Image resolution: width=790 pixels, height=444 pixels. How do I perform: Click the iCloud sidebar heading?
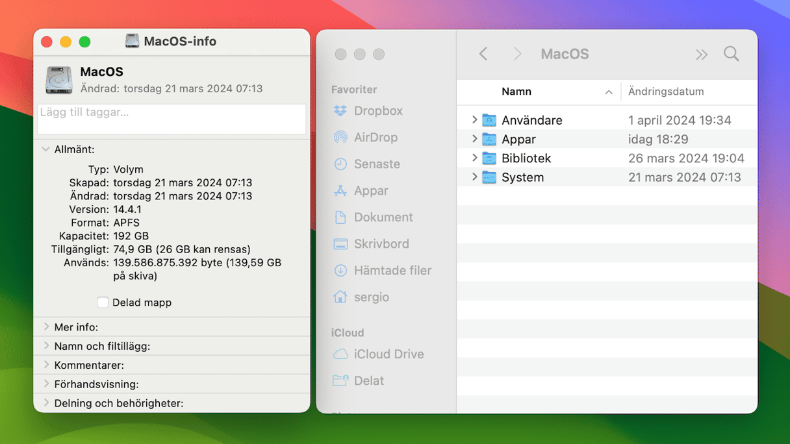coord(348,333)
